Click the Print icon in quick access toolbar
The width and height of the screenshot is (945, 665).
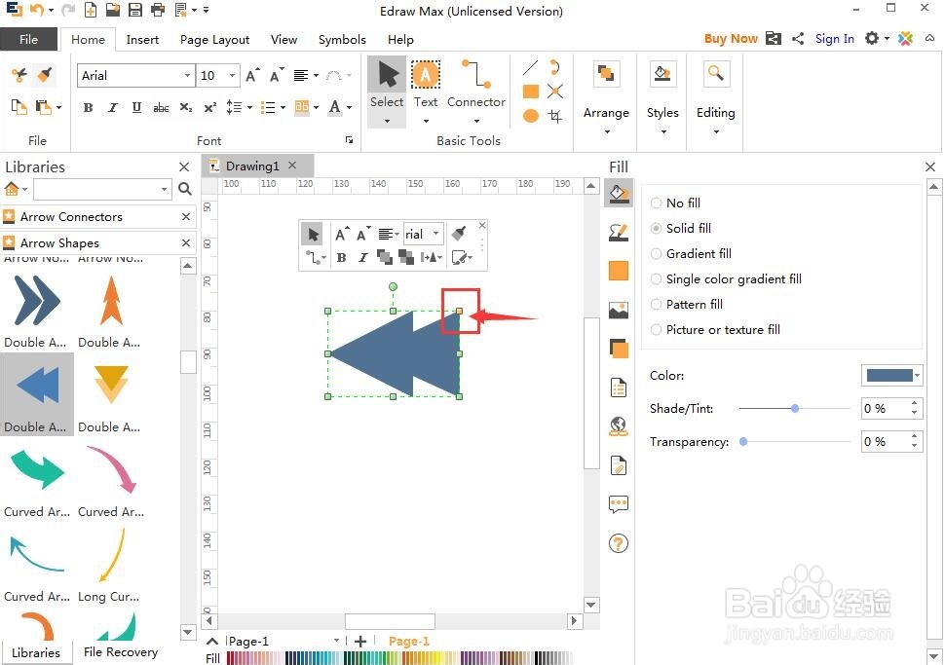pyautogui.click(x=157, y=10)
